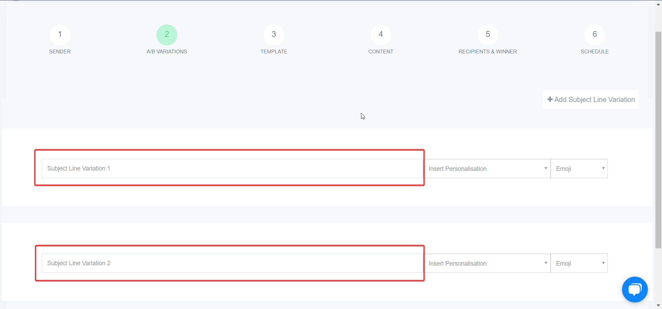Select step 2 A/B Variations
This screenshot has height=309, width=662.
pos(167,34)
